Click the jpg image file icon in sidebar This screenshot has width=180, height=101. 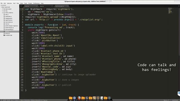[x=4, y=35]
